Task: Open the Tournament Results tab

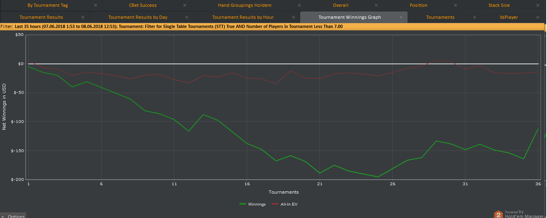Action: coord(41,18)
